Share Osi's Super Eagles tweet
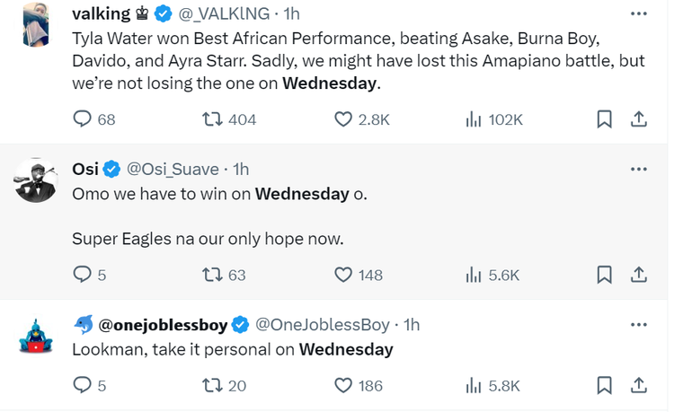Image resolution: width=692 pixels, height=412 pixels. (x=638, y=275)
